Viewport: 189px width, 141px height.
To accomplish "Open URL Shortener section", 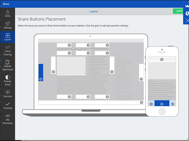I will [8, 119].
